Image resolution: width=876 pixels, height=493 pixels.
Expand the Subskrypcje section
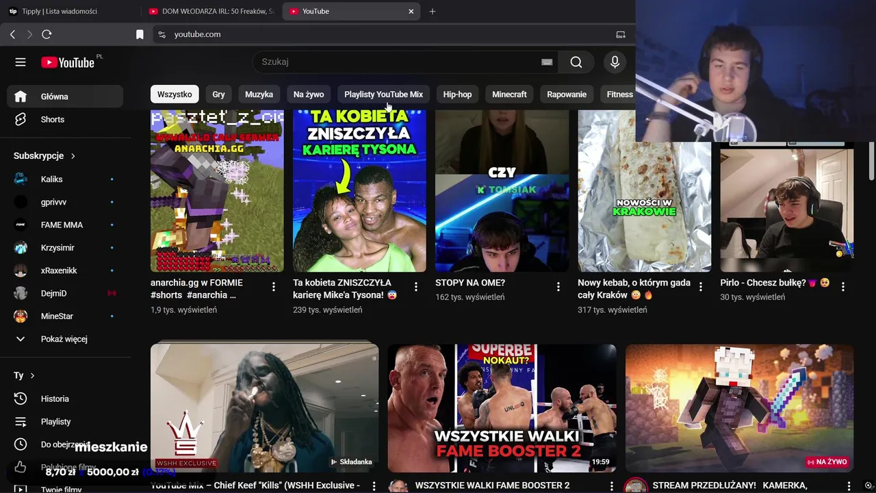(x=44, y=156)
